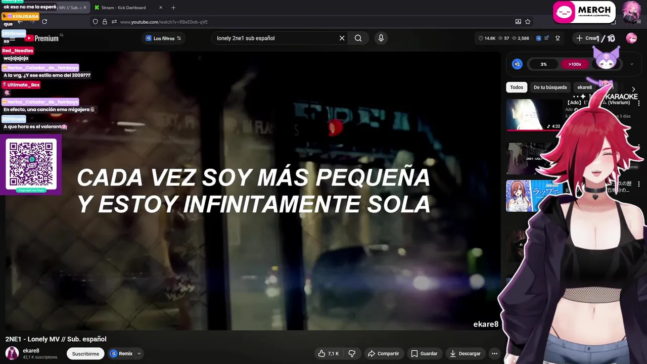647x364 pixels.
Task: Click the 14.6K stats icon in header
Action: [x=481, y=38]
